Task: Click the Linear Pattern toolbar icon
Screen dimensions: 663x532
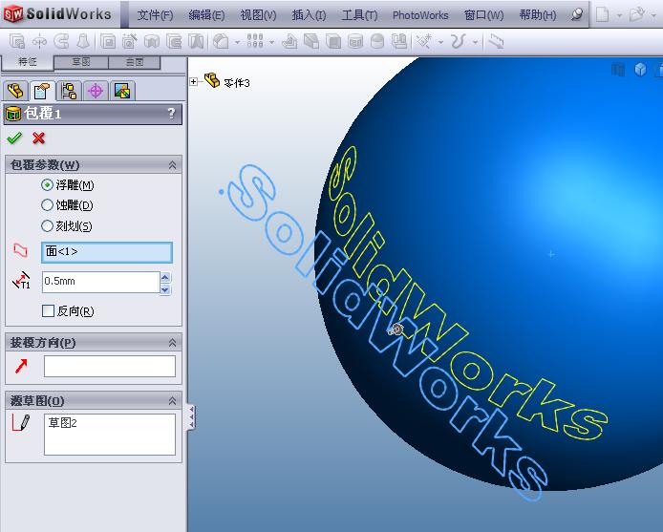Action: [255, 41]
